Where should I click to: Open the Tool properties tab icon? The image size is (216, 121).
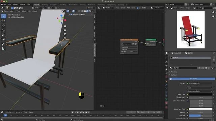pyautogui.click(x=166, y=58)
